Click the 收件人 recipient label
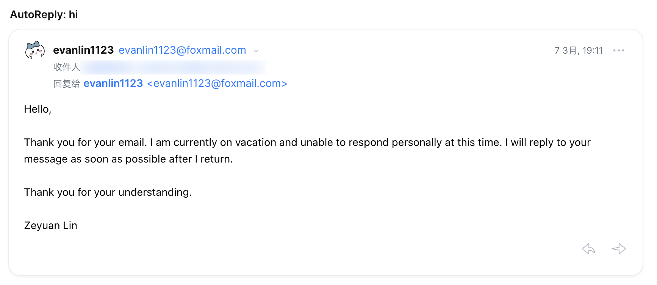Screen dimensions: 657x285 point(66,67)
